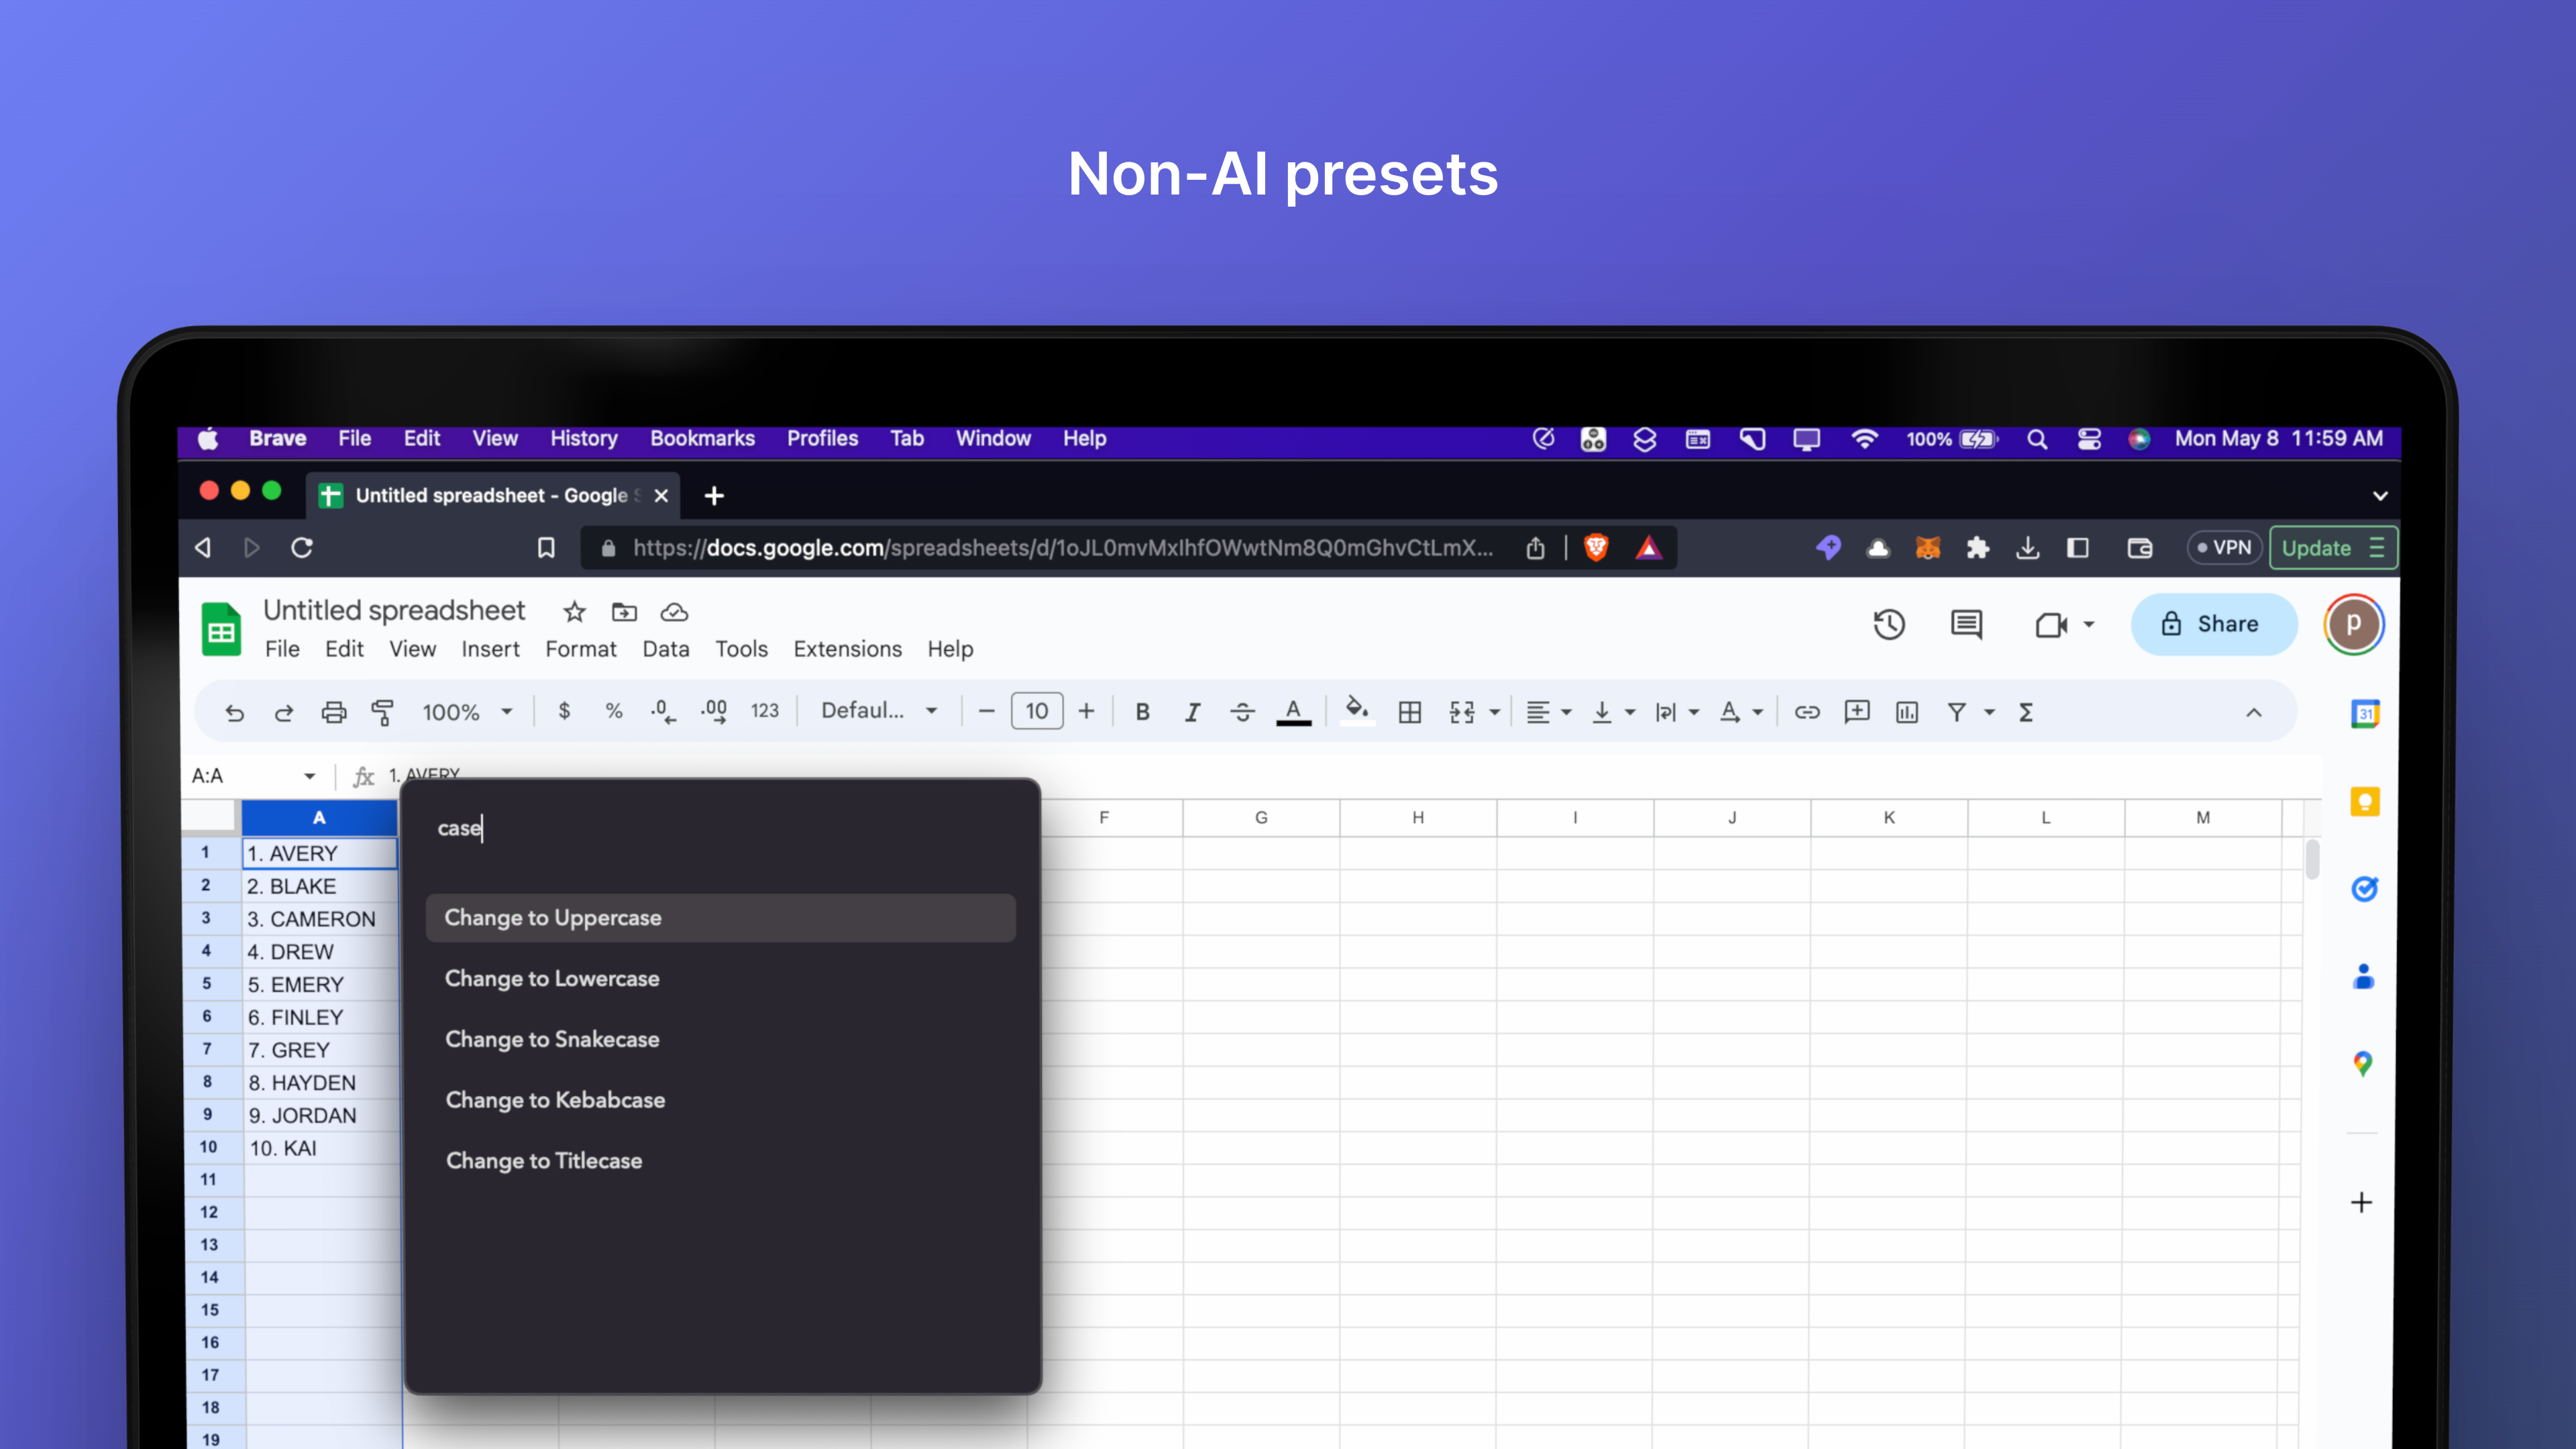Insert a link using toolbar icon
This screenshot has height=1449, width=2576.
1806,712
